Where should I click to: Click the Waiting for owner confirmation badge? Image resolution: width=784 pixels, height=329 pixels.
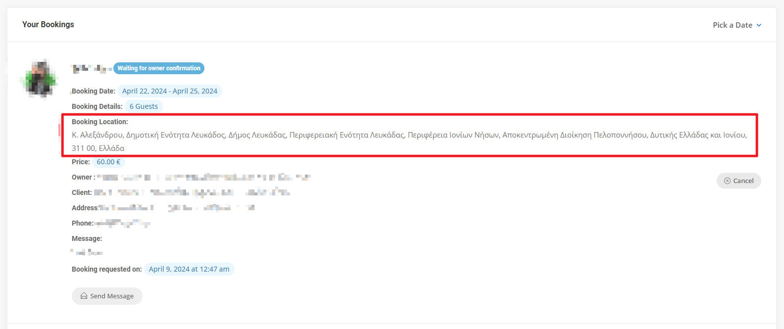pyautogui.click(x=159, y=68)
